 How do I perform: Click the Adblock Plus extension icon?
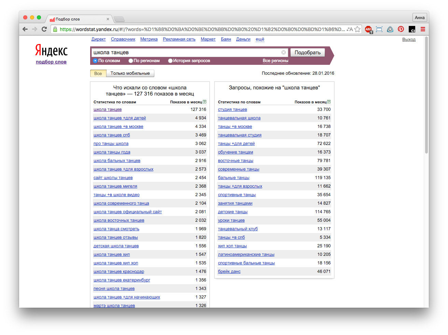click(x=368, y=29)
